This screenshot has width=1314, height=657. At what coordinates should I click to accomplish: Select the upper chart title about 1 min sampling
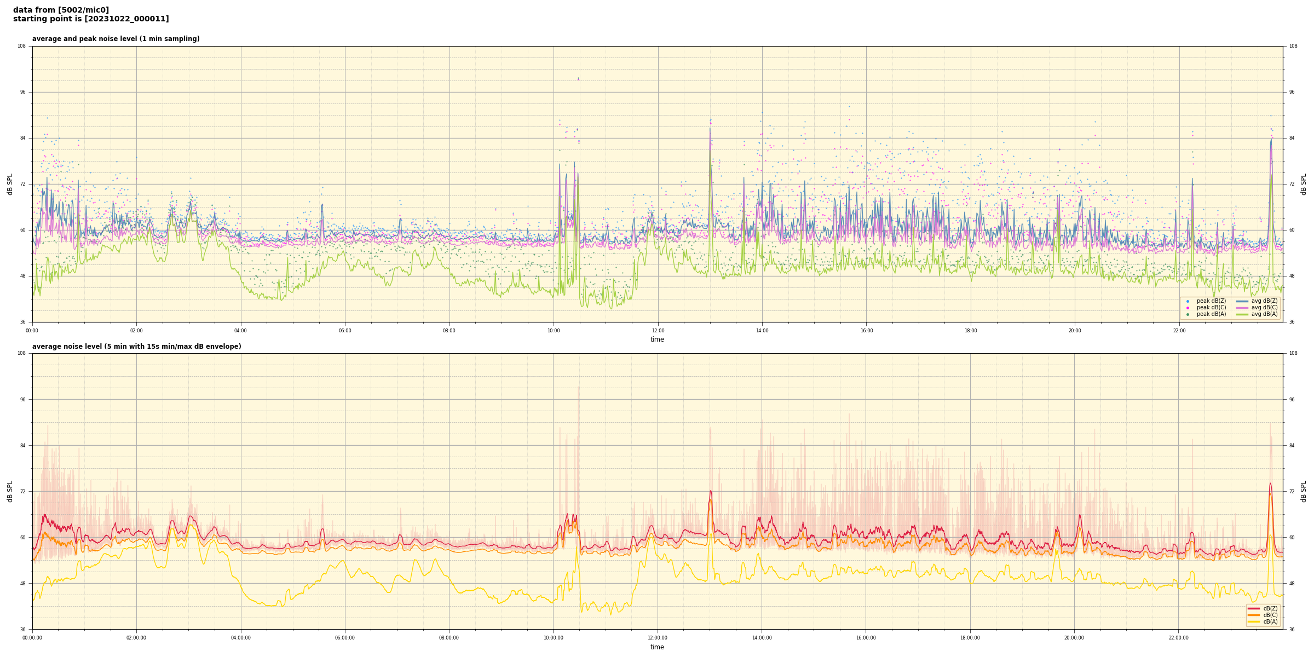116,39
